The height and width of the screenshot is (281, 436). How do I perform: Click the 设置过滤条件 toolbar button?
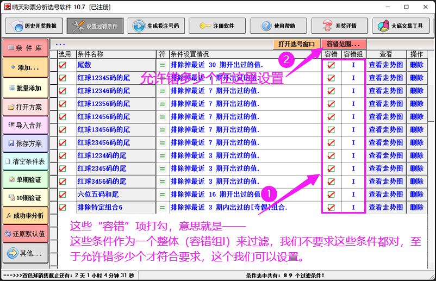tap(95, 26)
